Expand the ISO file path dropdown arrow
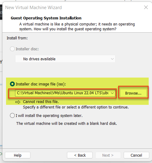 (112, 93)
